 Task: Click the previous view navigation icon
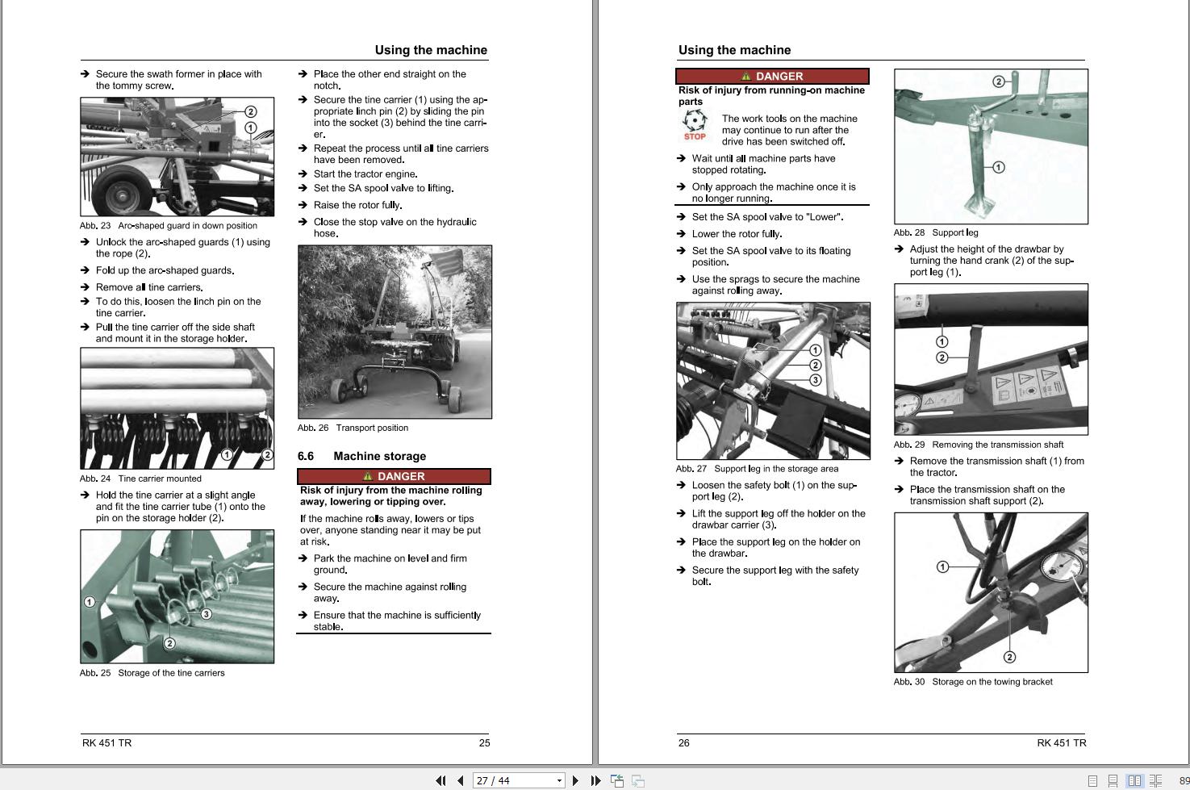point(617,780)
